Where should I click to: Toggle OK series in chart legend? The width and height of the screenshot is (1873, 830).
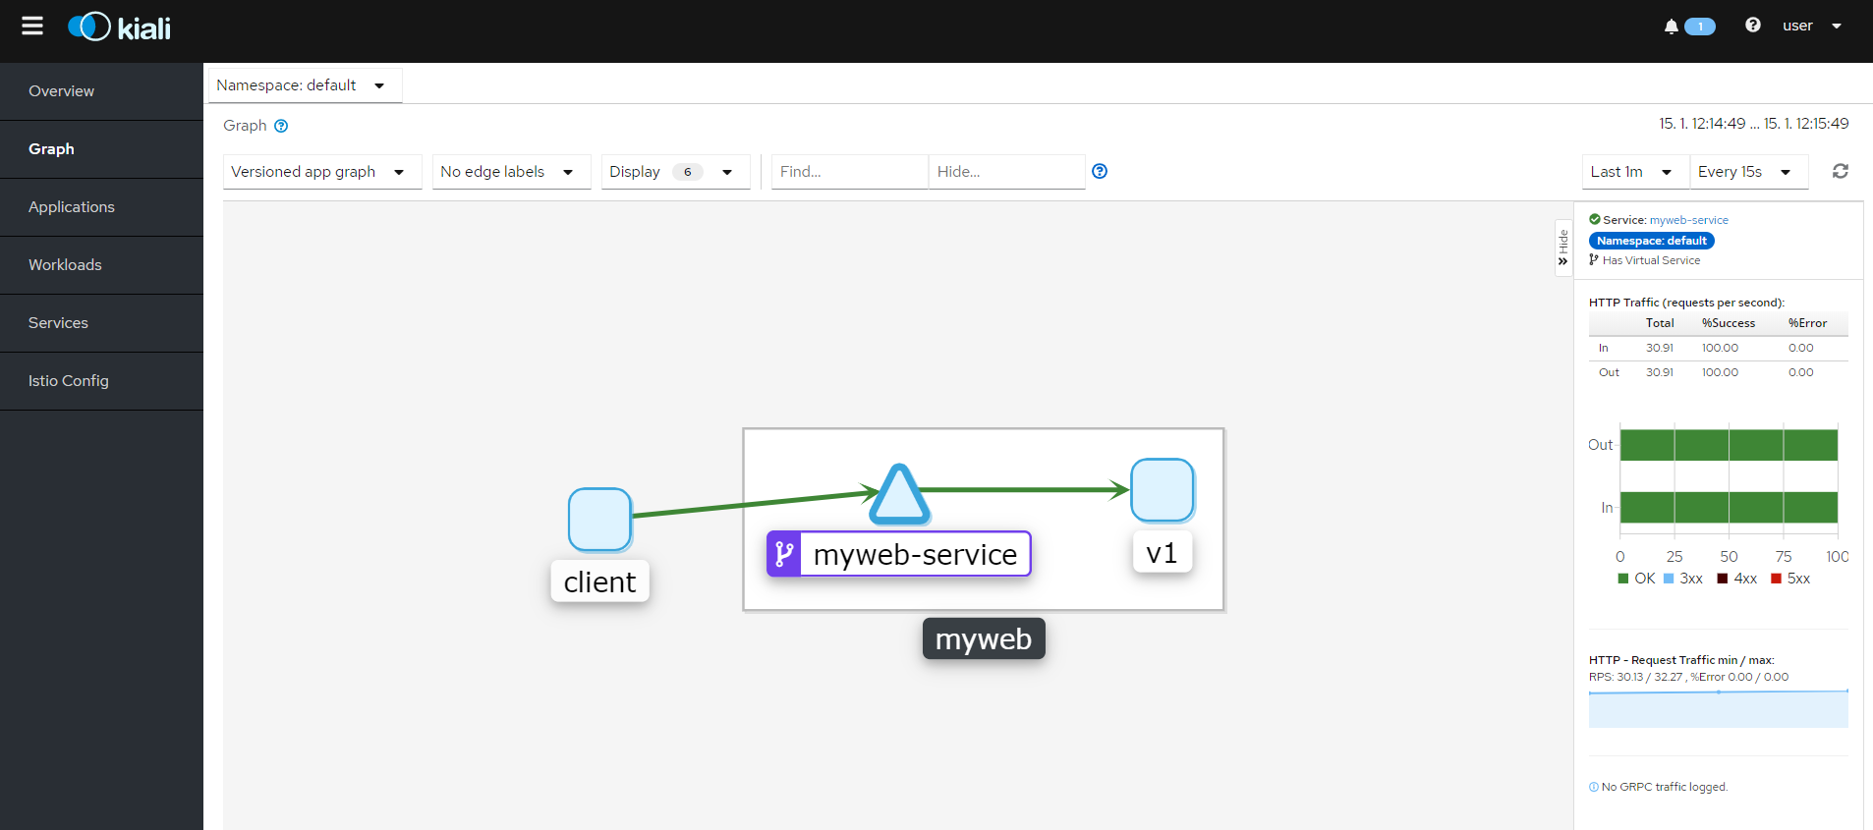click(x=1636, y=579)
